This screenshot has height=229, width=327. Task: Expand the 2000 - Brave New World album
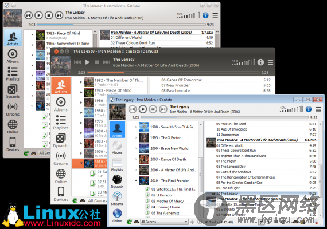(135, 148)
